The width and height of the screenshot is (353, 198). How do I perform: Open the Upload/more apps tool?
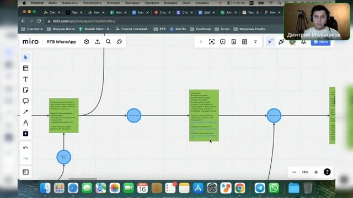(x=26, y=134)
